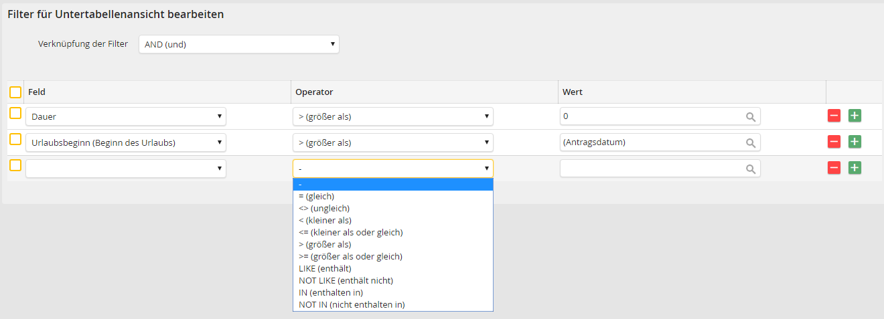
Task: Remove the empty third filter row
Action: [834, 168]
